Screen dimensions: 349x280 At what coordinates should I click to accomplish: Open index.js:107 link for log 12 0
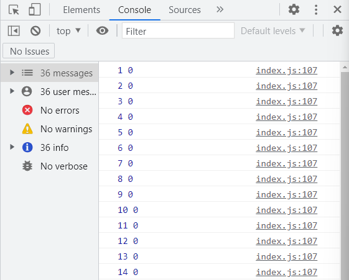tap(286, 242)
